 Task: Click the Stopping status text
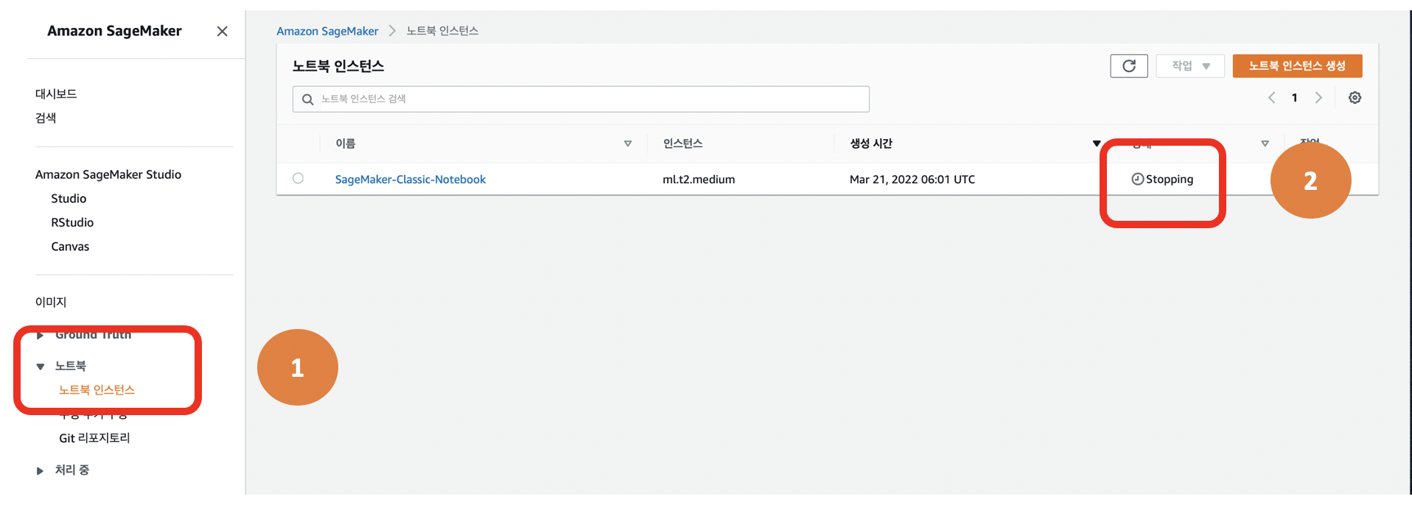pyautogui.click(x=1170, y=180)
